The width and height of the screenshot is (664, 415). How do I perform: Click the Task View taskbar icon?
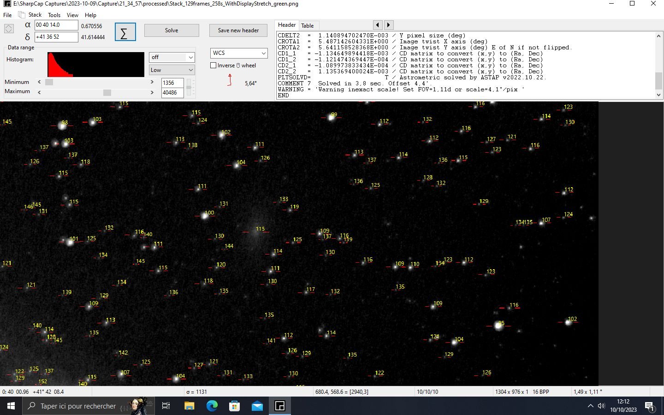click(x=166, y=406)
